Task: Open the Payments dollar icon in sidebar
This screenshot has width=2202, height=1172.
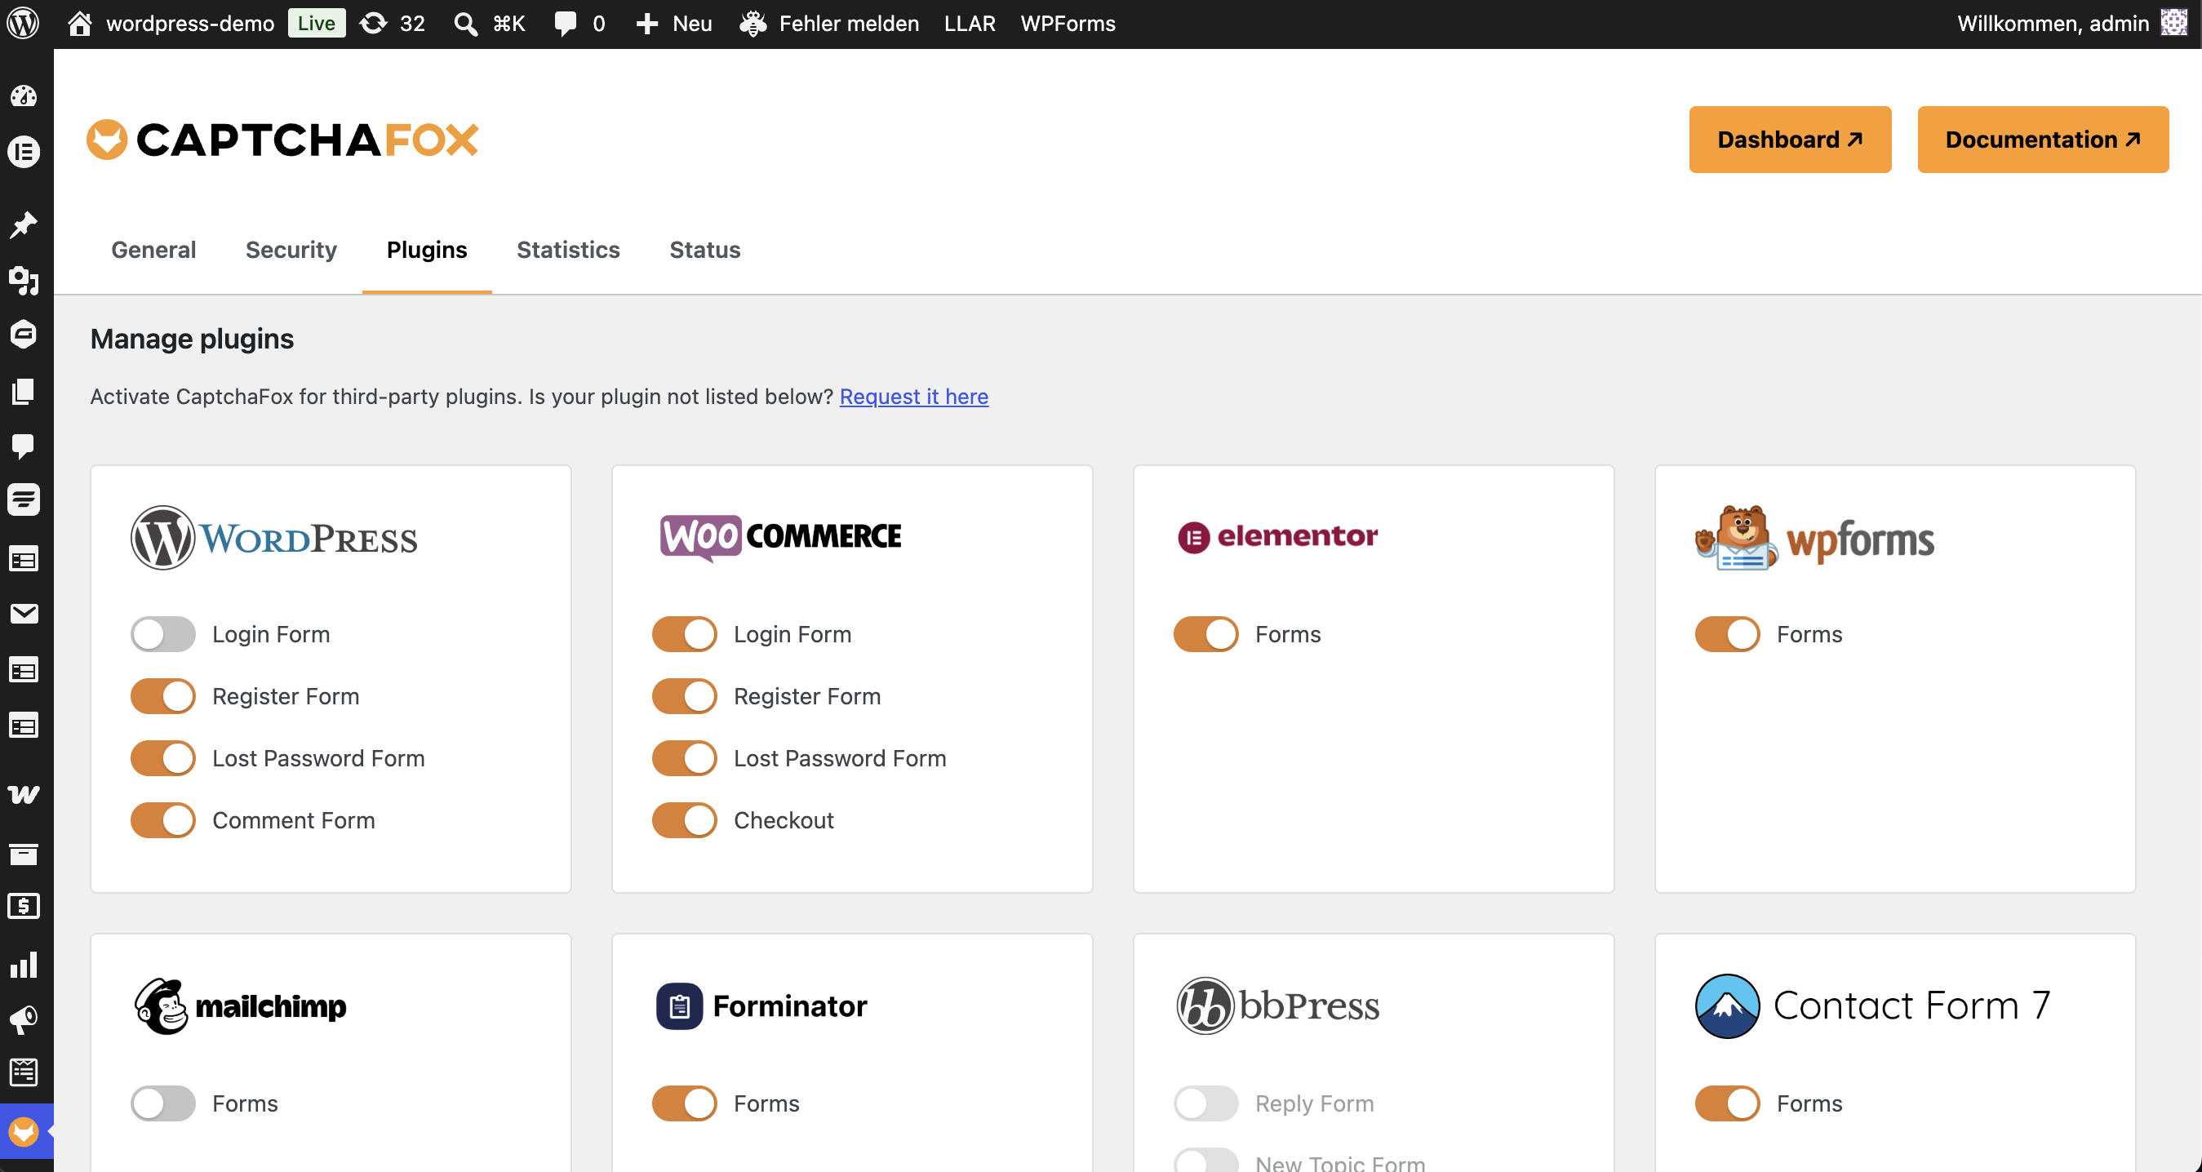Action: pos(24,905)
